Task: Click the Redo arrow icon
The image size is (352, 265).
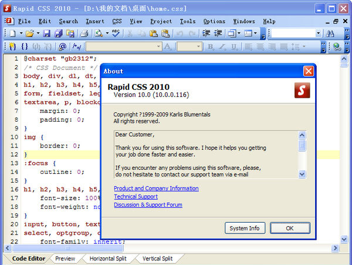Action: [192, 33]
